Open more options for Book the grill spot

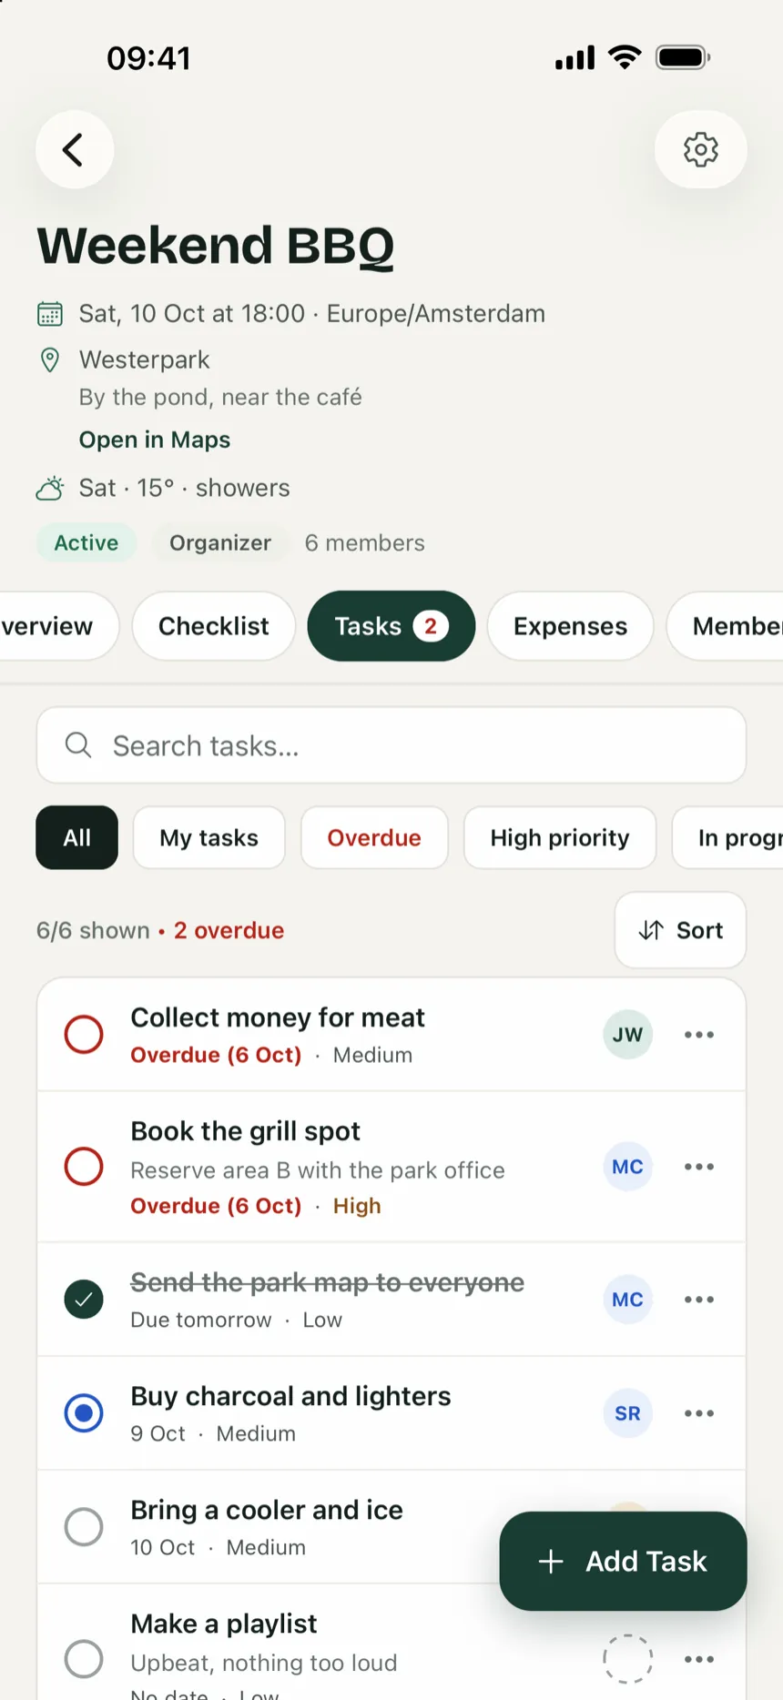tap(699, 1167)
